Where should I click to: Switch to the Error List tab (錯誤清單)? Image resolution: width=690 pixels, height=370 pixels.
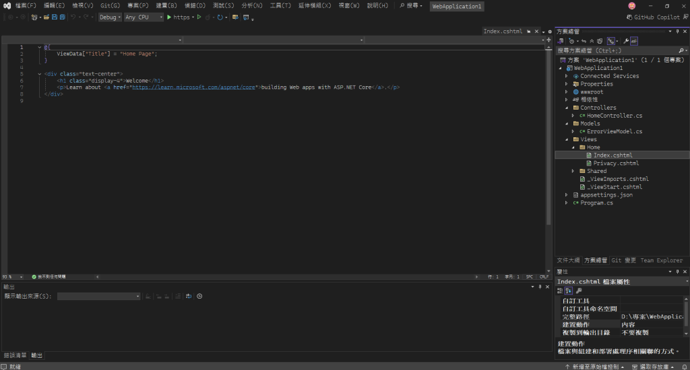(x=15, y=355)
